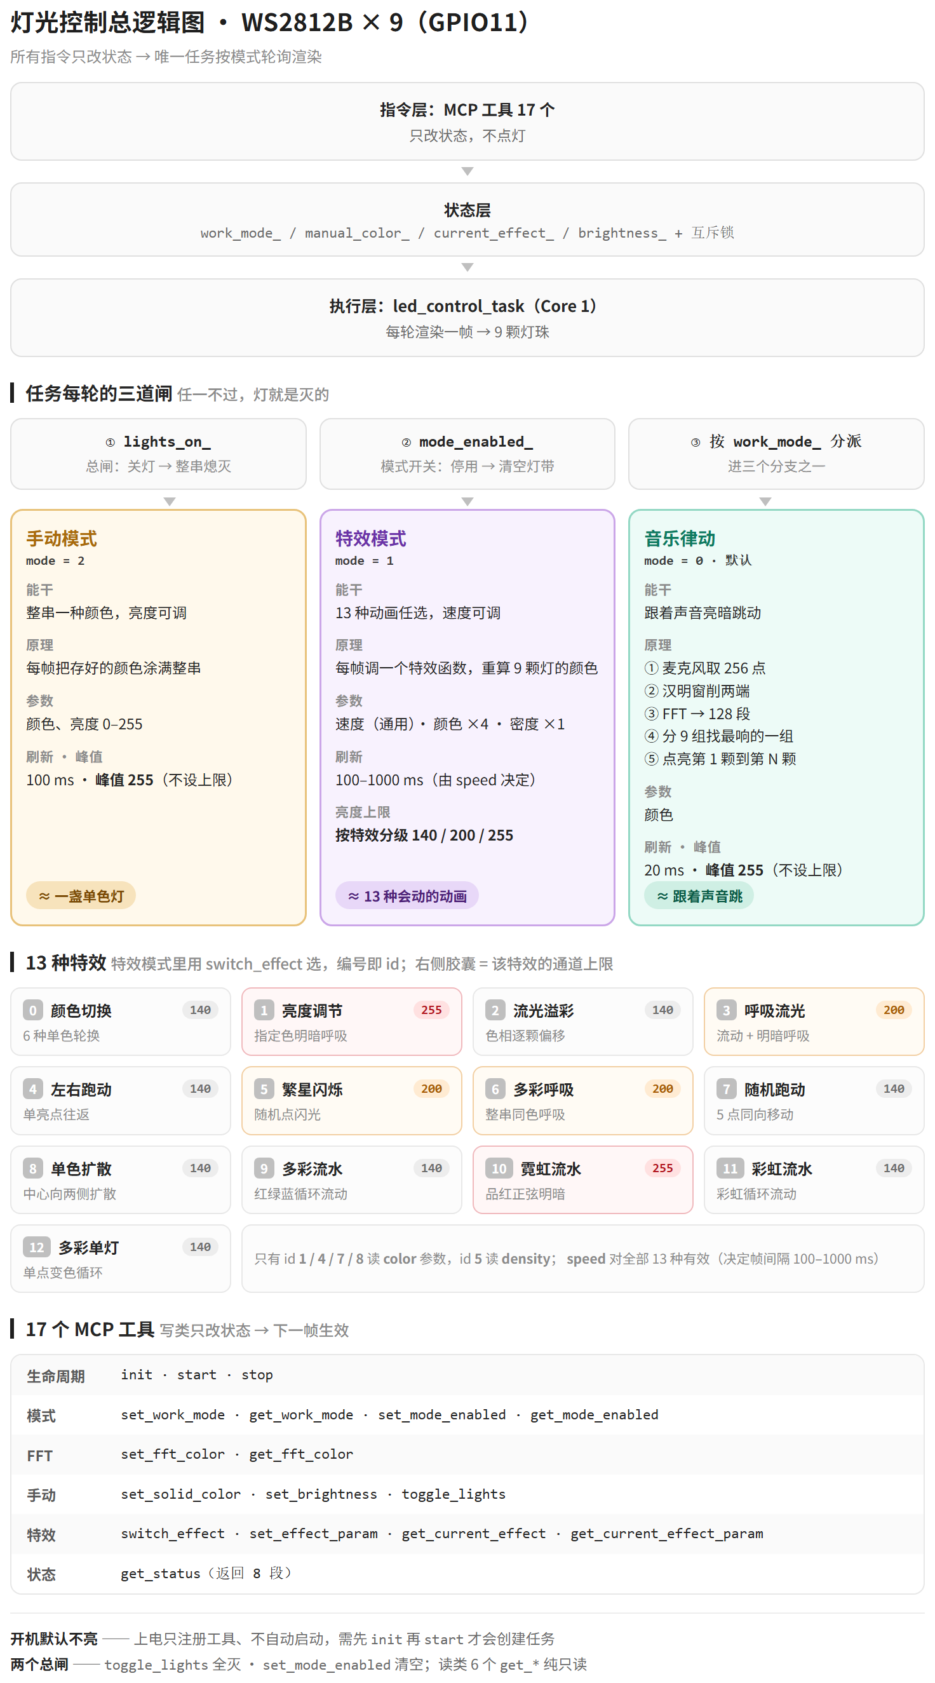935x1683 pixels.
Task: Click the 200 limit pill on 呼吸流光
Action: (x=894, y=1010)
